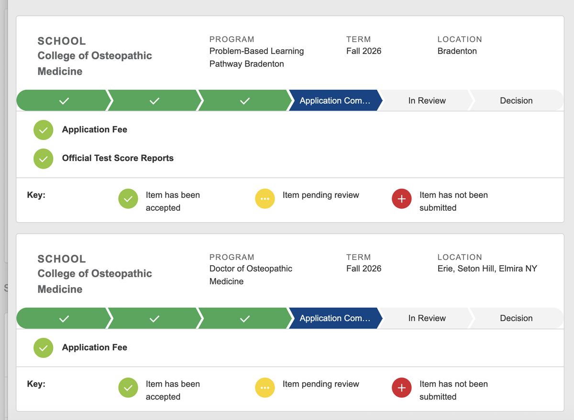Click red plus key icon in Bradenton card
Image resolution: width=574 pixels, height=420 pixels.
401,199
